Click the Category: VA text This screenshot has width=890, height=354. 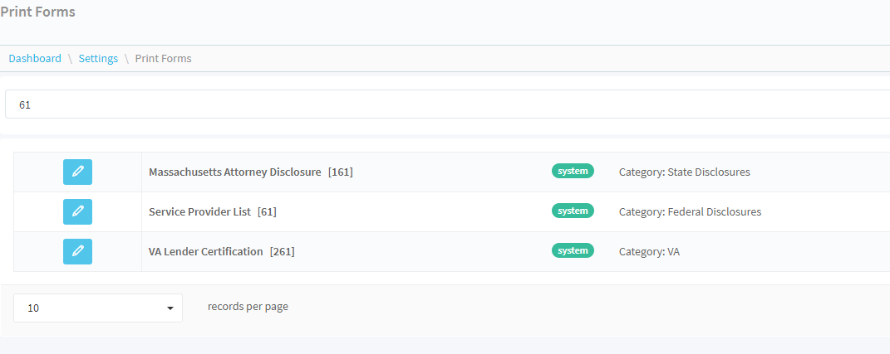649,251
